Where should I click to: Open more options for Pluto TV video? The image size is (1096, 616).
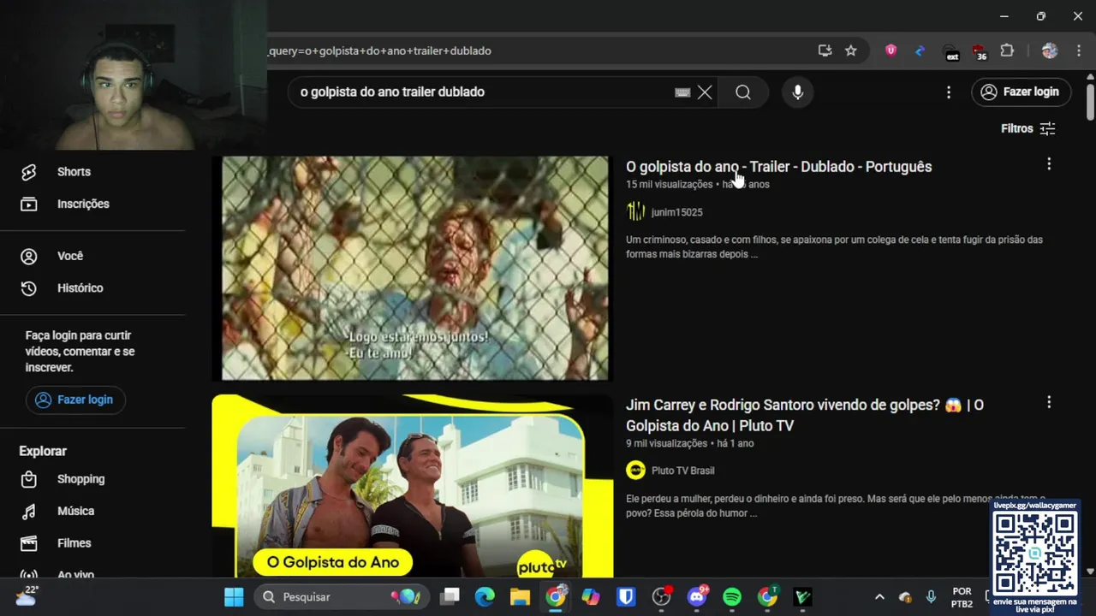tap(1049, 402)
